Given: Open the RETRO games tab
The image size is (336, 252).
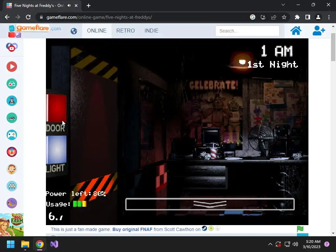Looking at the screenshot, I should pos(126,31).
